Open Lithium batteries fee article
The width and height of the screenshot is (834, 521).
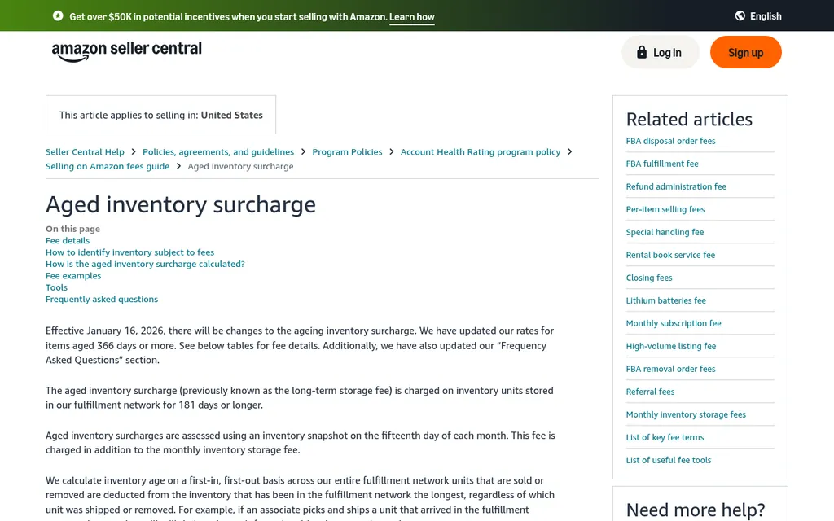pyautogui.click(x=666, y=300)
